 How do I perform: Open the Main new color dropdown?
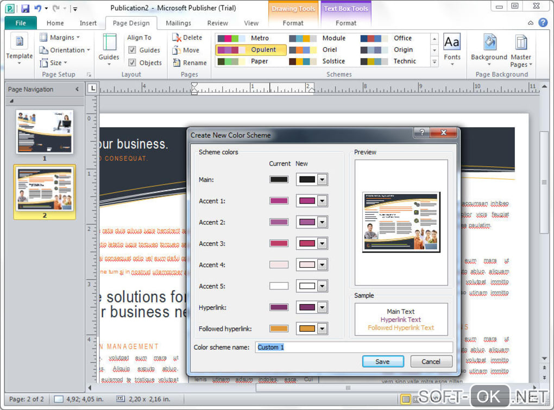pyautogui.click(x=322, y=179)
